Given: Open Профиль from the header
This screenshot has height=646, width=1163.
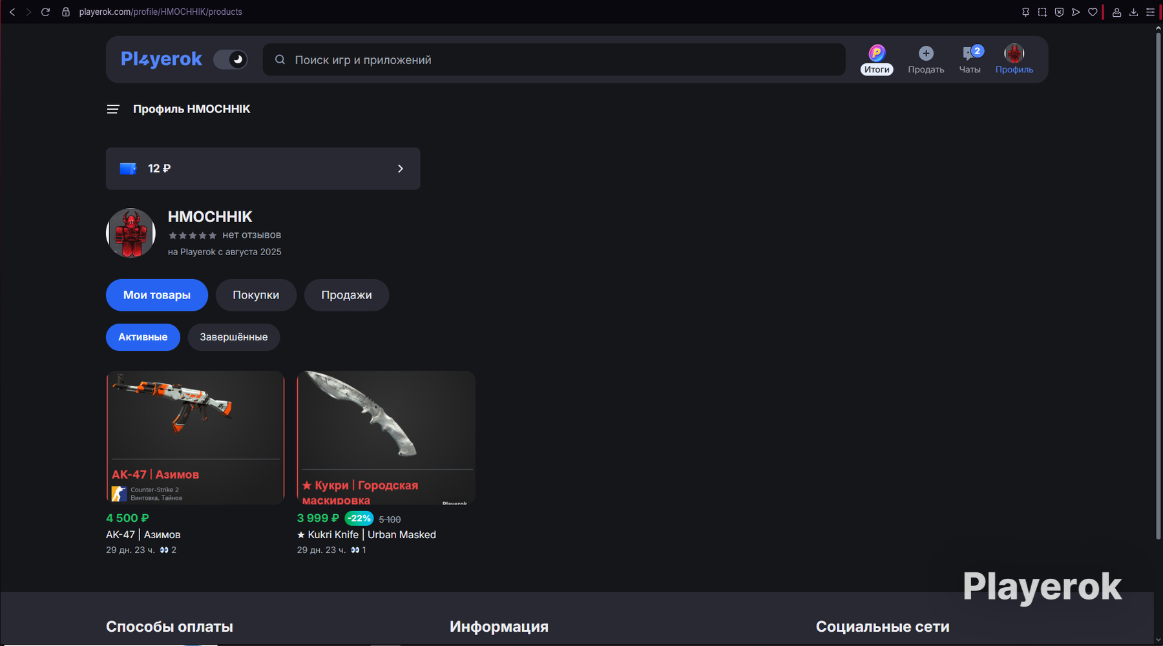Looking at the screenshot, I should tap(1014, 59).
